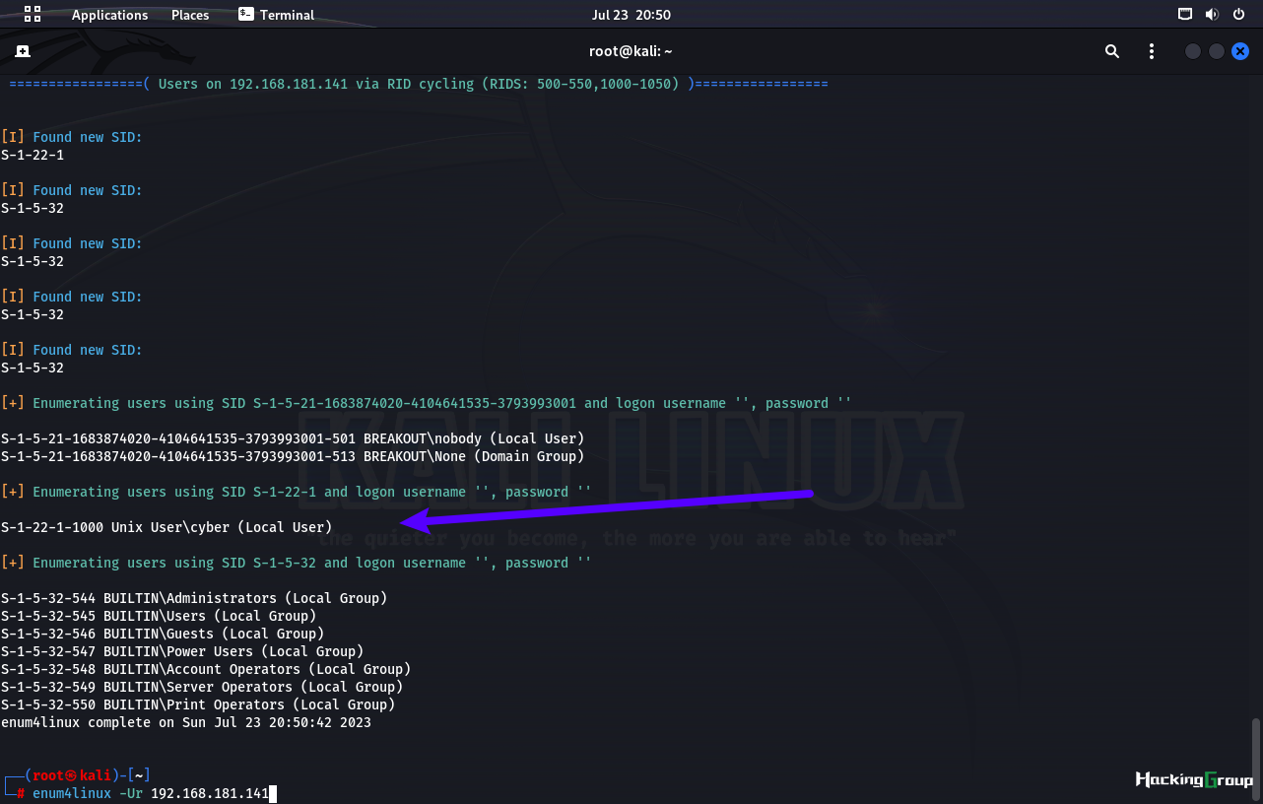Click the cyber Local User line
Screen dimensions: 1263x804
coord(166,527)
